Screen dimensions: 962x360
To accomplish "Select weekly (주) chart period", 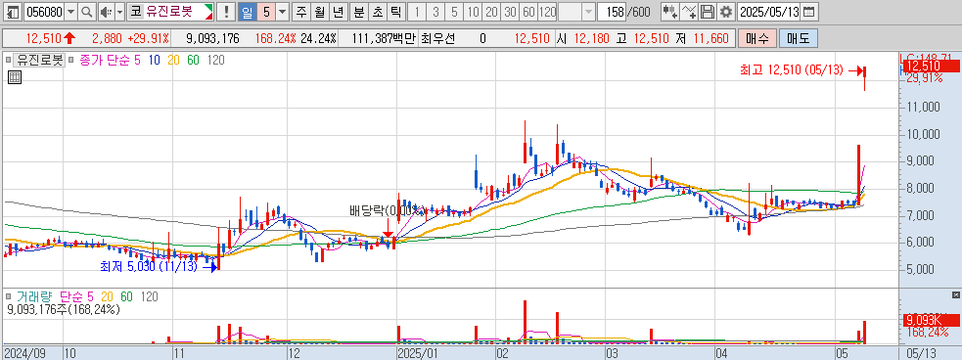I will [301, 11].
